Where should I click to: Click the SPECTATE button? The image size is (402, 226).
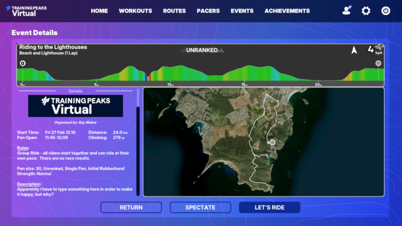(200, 208)
